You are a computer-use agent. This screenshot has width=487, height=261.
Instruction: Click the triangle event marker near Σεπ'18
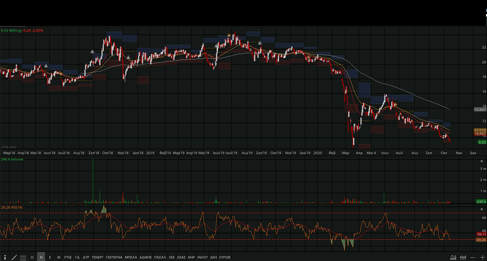(92, 51)
